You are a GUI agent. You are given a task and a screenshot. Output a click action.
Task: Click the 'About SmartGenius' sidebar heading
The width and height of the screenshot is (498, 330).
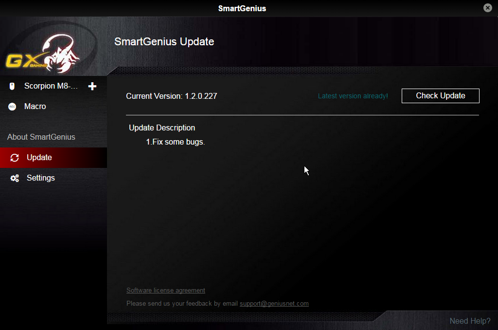(41, 137)
